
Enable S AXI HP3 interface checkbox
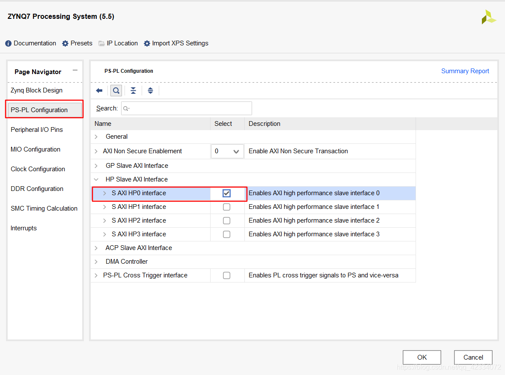pos(227,234)
